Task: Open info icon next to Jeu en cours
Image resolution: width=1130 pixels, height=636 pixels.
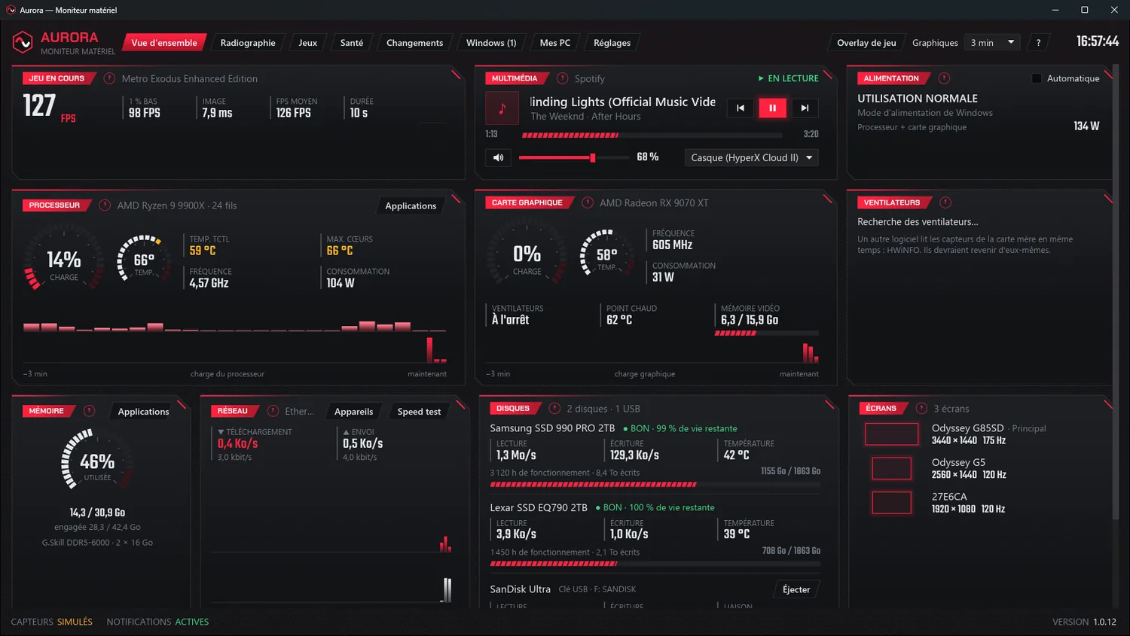Action: pyautogui.click(x=109, y=78)
